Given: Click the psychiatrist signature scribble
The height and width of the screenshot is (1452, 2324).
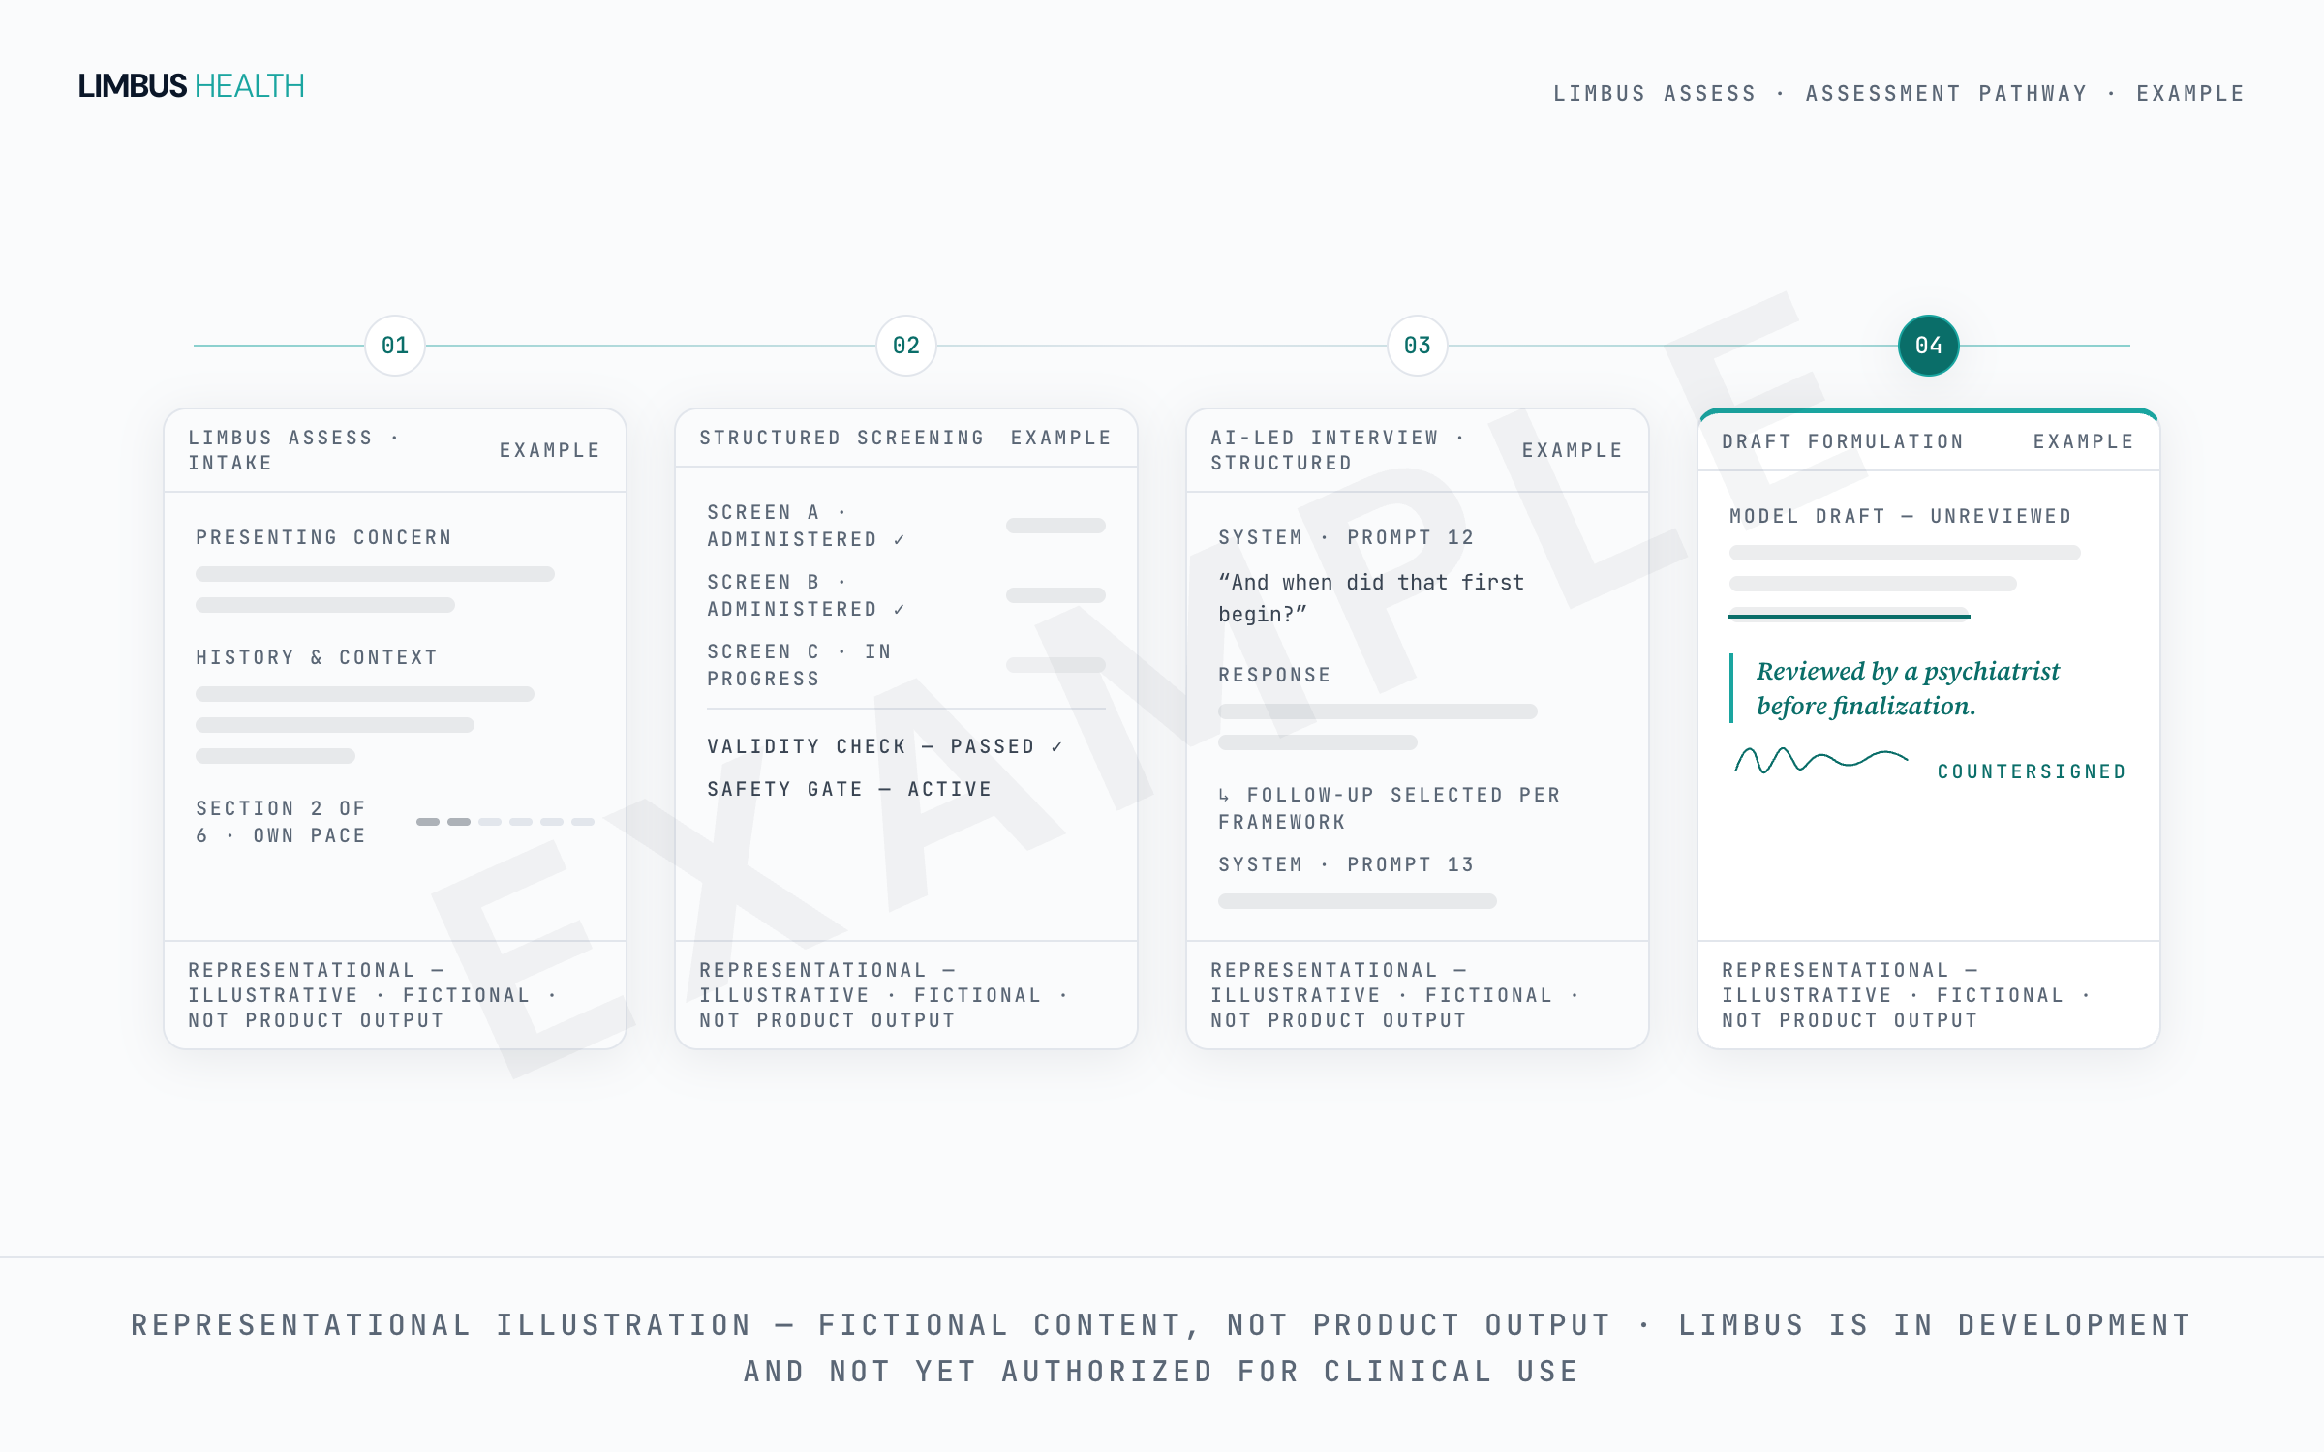Looking at the screenshot, I should click(1821, 761).
